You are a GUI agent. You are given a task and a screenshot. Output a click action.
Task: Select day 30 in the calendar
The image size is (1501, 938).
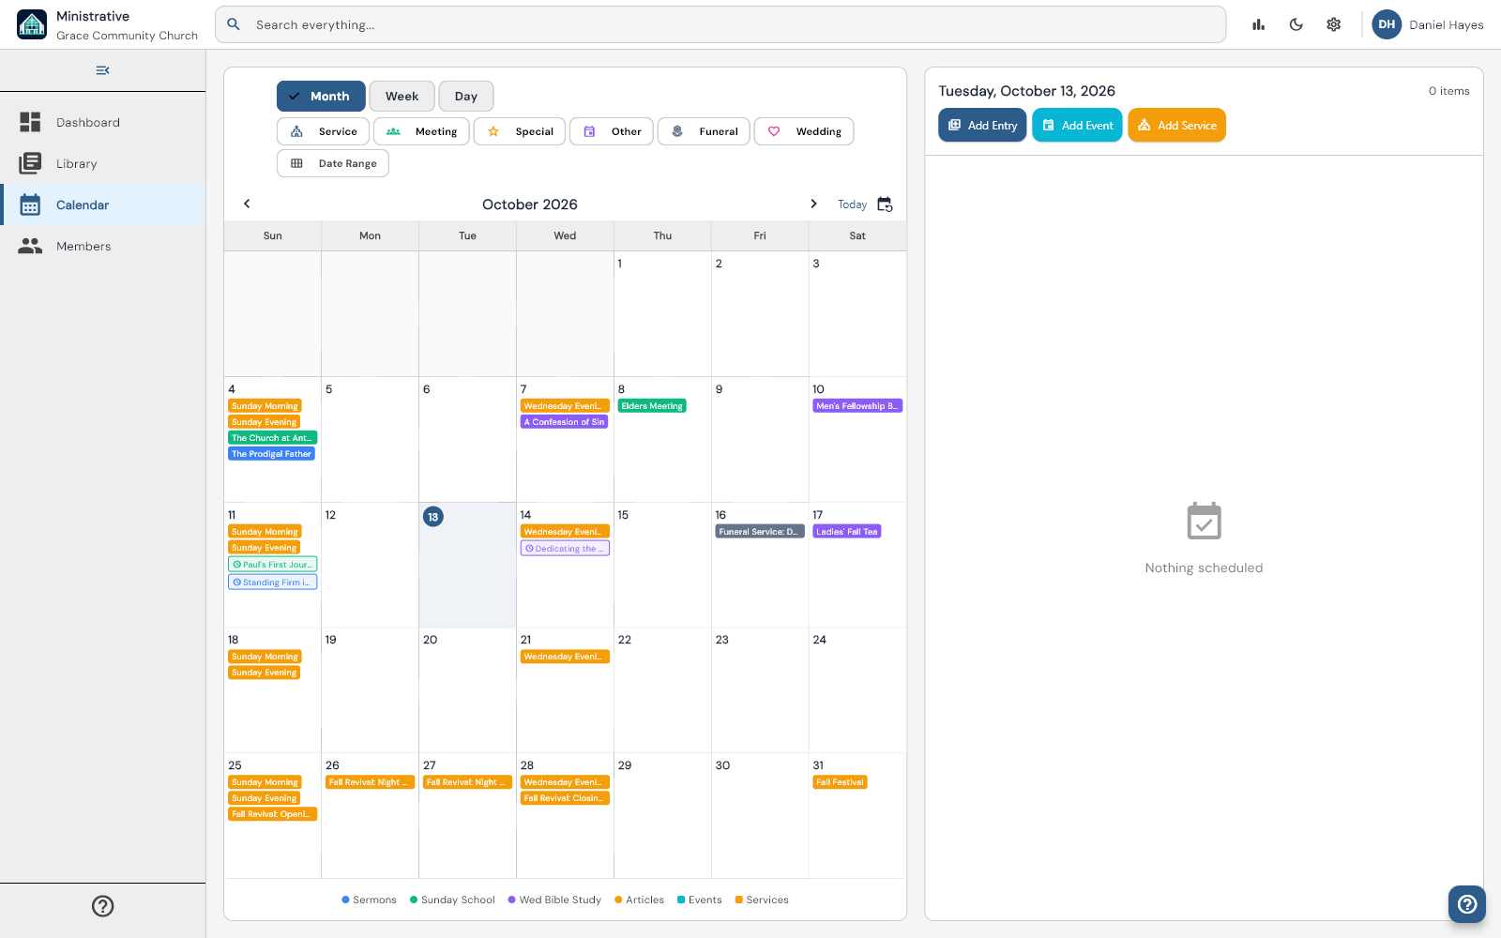[x=760, y=815]
